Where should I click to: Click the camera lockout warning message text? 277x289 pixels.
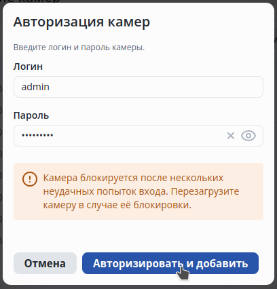(141, 191)
